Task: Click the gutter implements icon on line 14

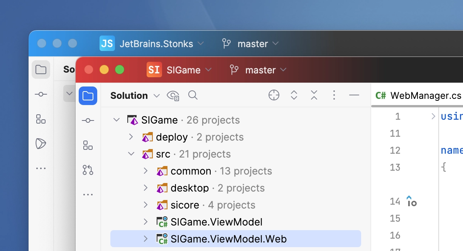Action: [412, 201]
